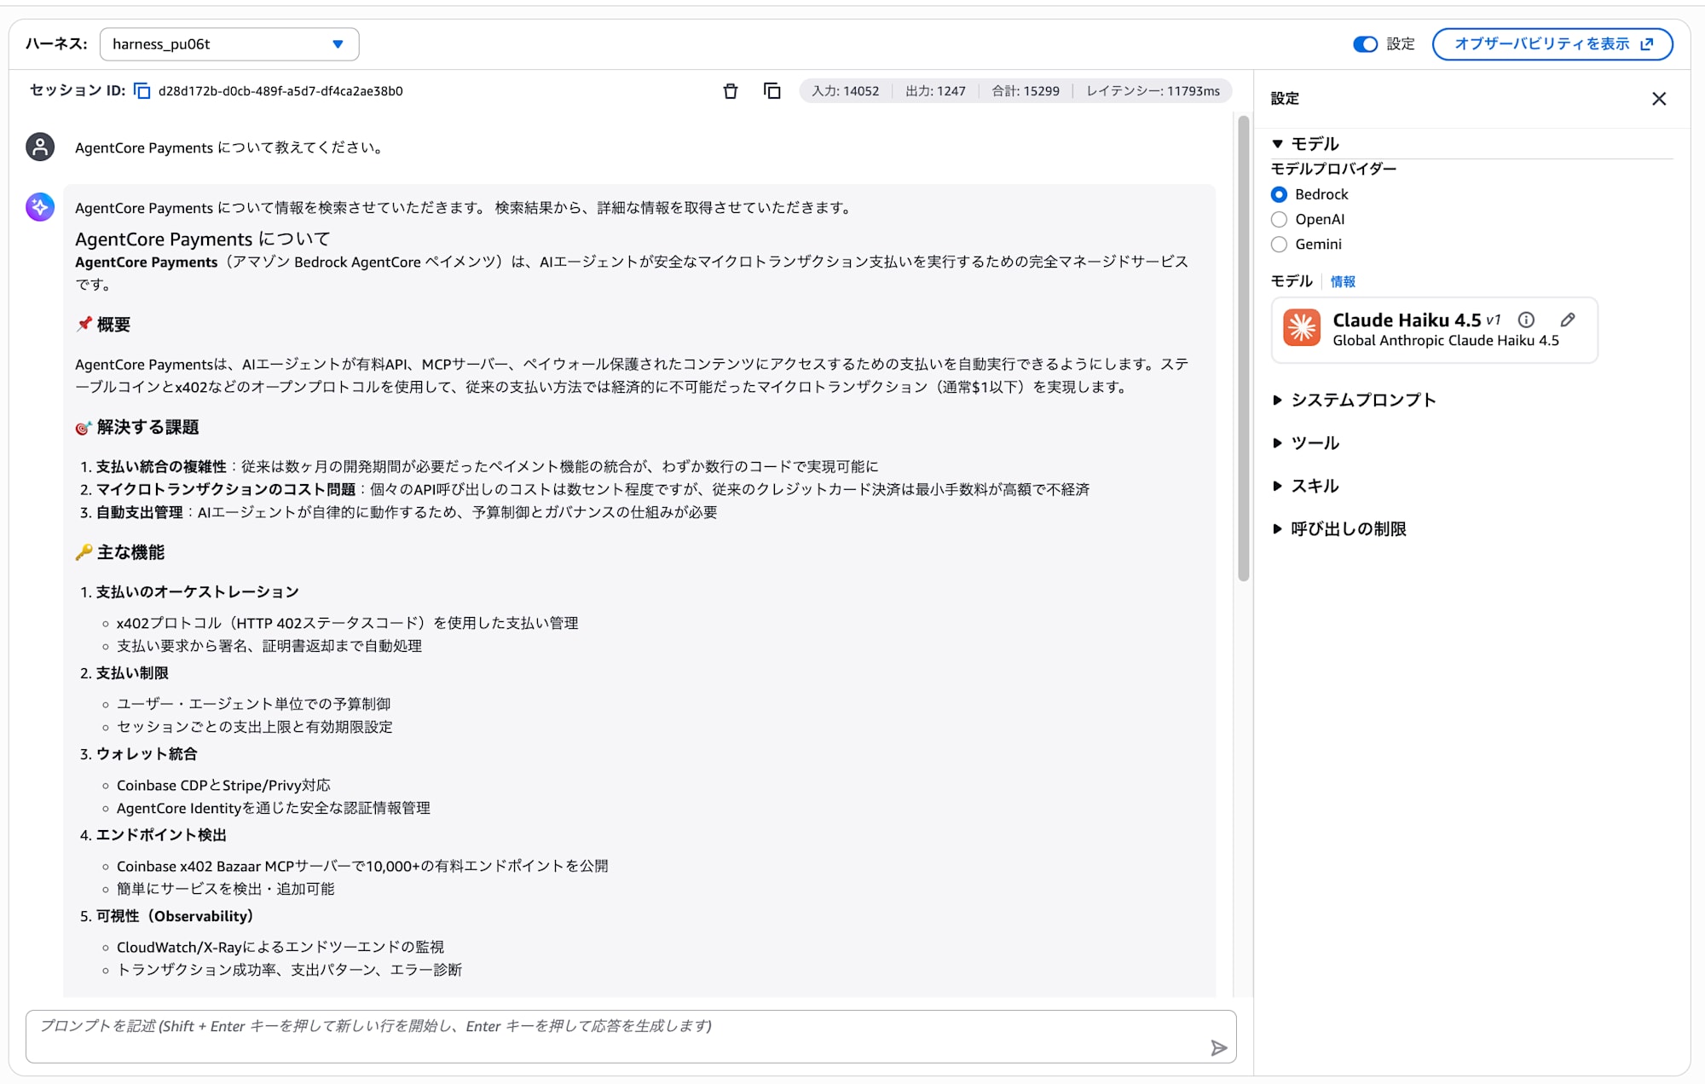Expand the ツール section
Screen dimensions: 1705x1084
[x=1305, y=443]
